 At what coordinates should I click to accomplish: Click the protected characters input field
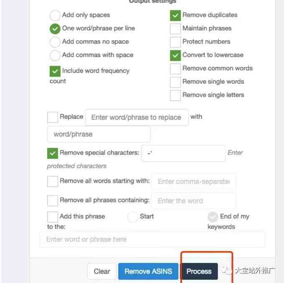pos(183,153)
